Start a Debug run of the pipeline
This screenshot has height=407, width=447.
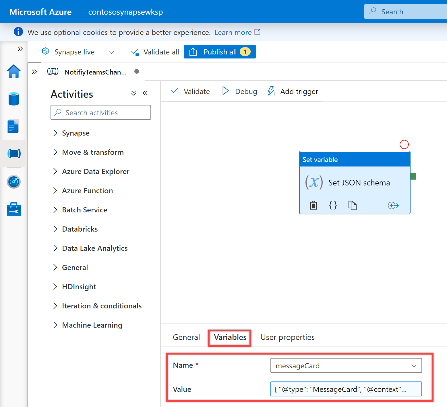click(x=239, y=91)
